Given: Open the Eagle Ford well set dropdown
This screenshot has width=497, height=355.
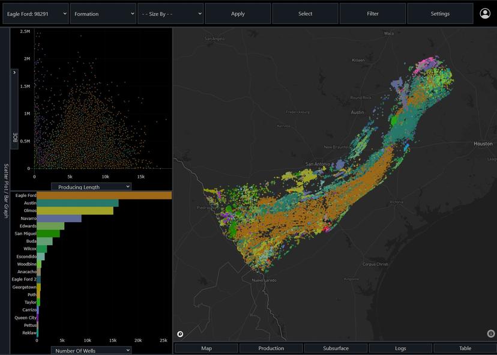Looking at the screenshot, I should (35, 12).
